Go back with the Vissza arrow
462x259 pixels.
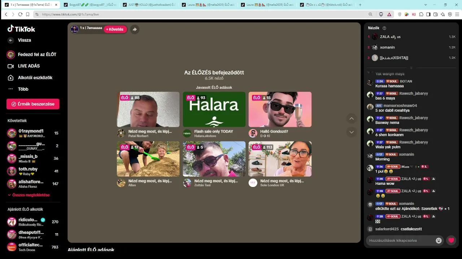[11, 40]
